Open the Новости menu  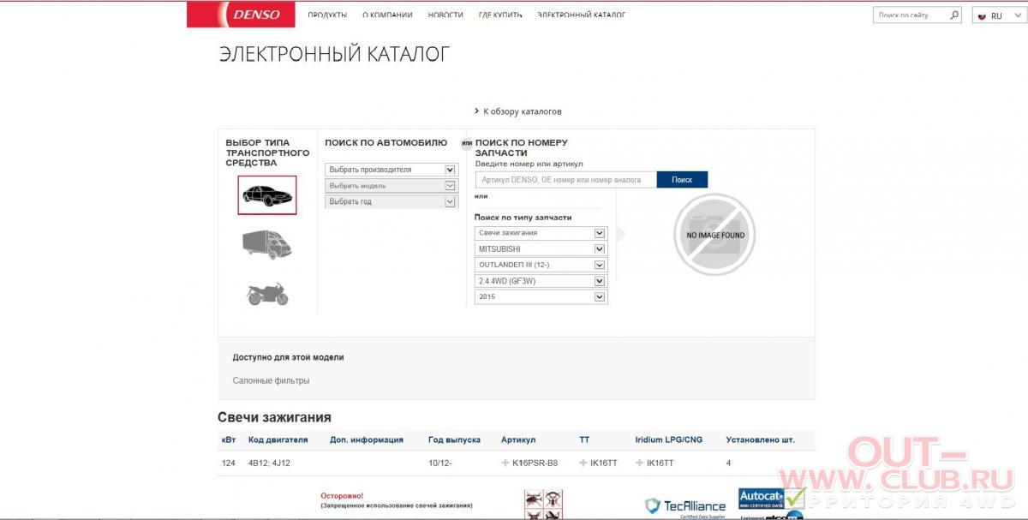[x=445, y=15]
